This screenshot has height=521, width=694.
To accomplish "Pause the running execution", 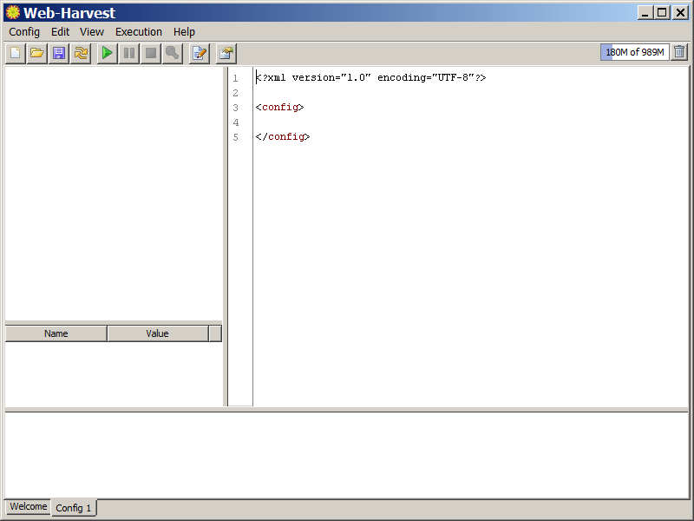I will coord(128,53).
